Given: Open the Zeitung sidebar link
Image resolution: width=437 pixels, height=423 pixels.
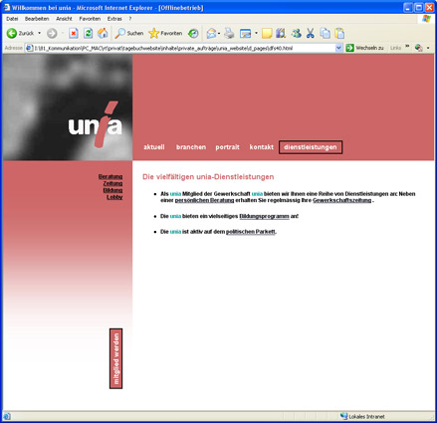Looking at the screenshot, I should coord(112,183).
